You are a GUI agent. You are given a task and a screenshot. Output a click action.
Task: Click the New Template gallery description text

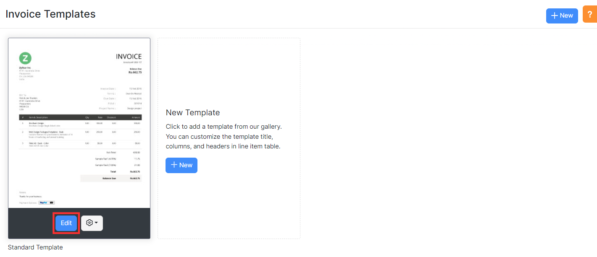[x=224, y=136]
